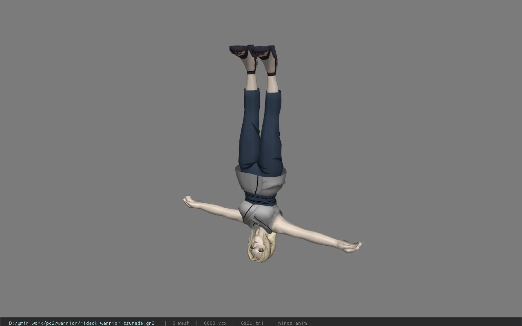Click the "8888 vtx" vertex count entry
This screenshot has width=522, height=326.
pyautogui.click(x=215, y=323)
